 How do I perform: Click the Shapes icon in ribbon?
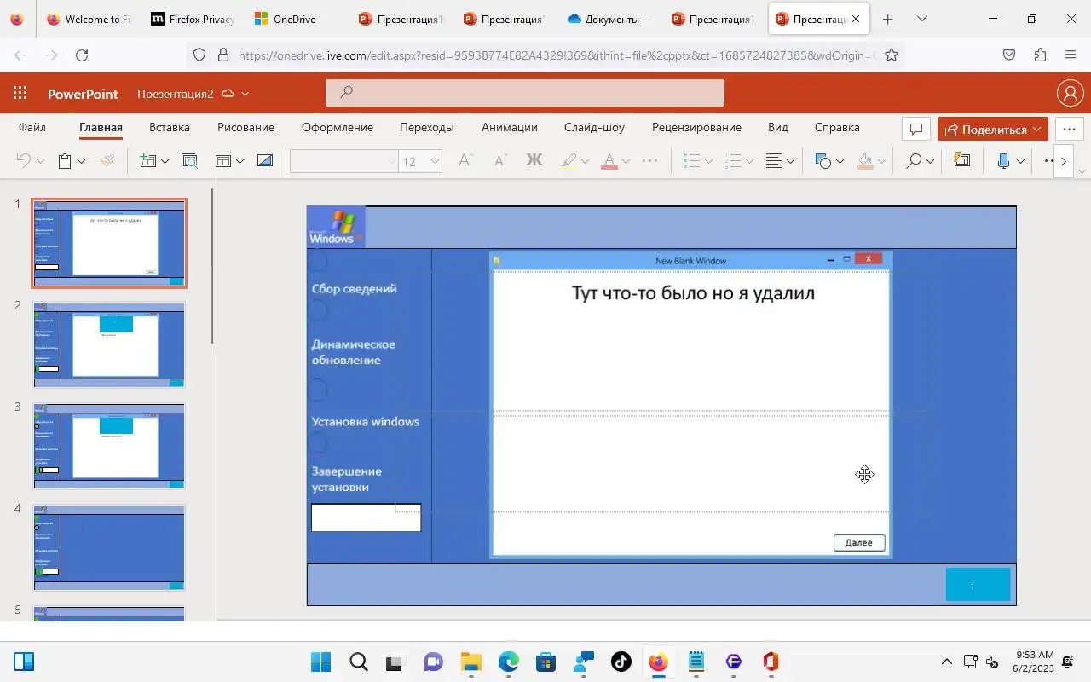pos(823,160)
